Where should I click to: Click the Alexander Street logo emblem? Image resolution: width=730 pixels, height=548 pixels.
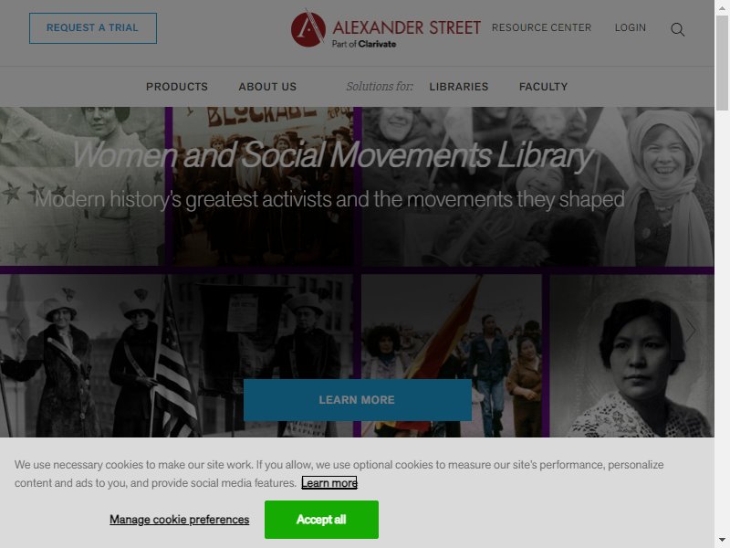(x=308, y=28)
